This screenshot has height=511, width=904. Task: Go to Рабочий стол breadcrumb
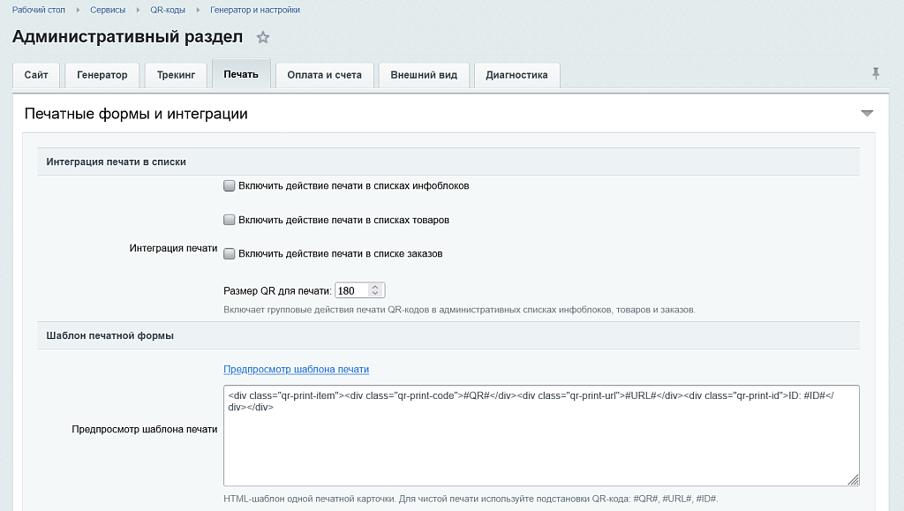[x=39, y=10]
